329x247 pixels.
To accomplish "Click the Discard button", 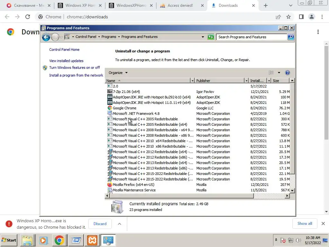I will [100, 224].
